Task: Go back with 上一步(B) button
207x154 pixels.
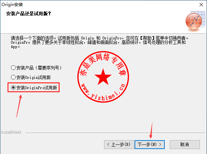Action: [119, 144]
